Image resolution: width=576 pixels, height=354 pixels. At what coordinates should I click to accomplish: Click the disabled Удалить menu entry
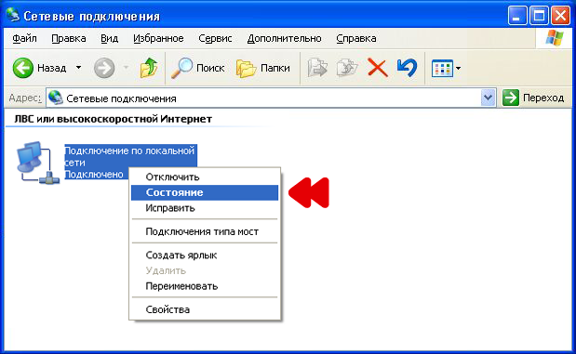205,270
